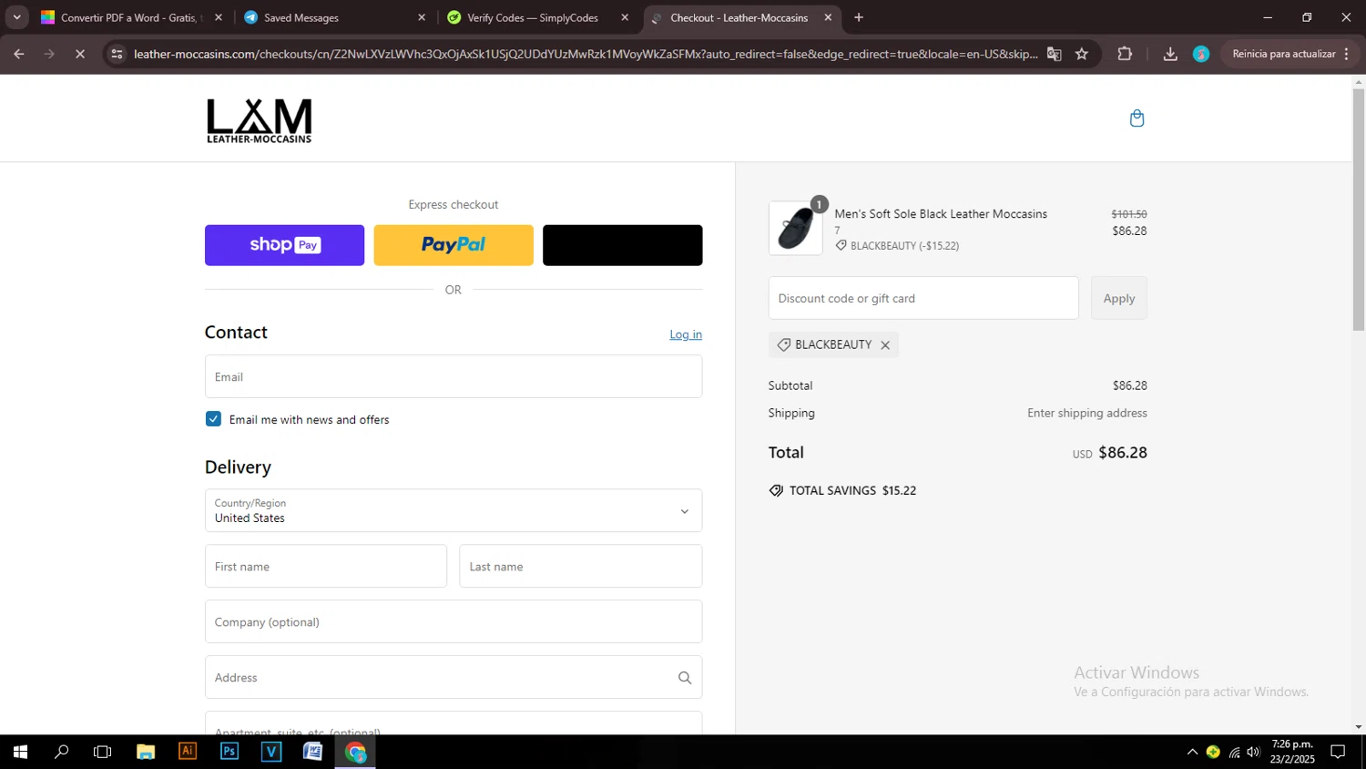This screenshot has height=769, width=1366.
Task: Click the Apply discount button
Action: (1119, 298)
